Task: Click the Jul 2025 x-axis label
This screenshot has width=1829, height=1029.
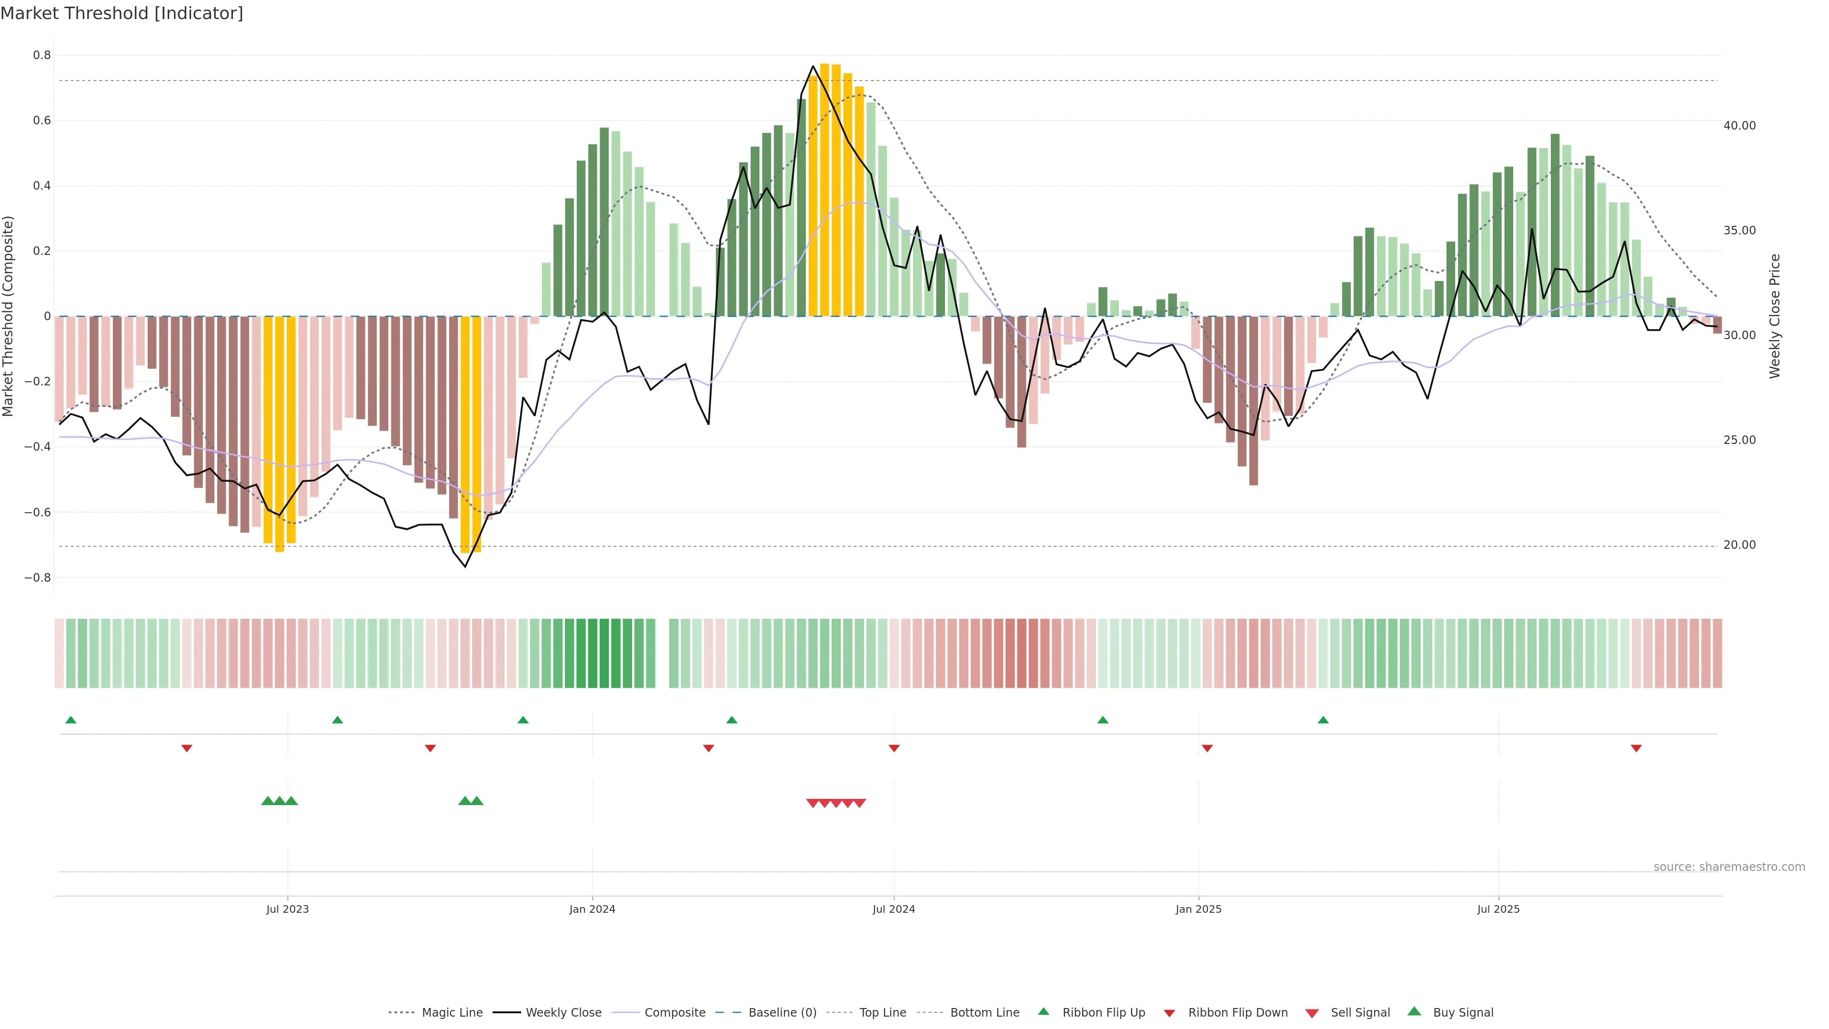Action: click(x=1498, y=909)
